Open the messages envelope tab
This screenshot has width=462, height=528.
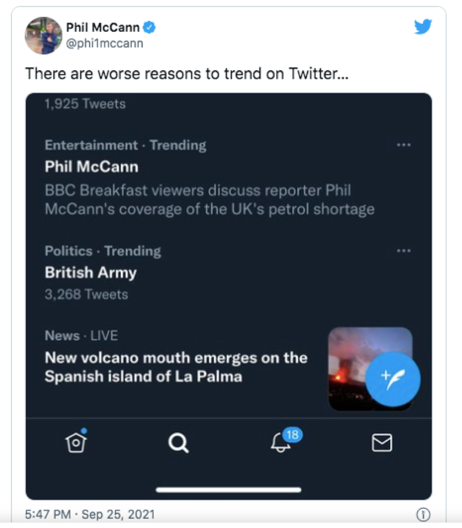(x=382, y=442)
